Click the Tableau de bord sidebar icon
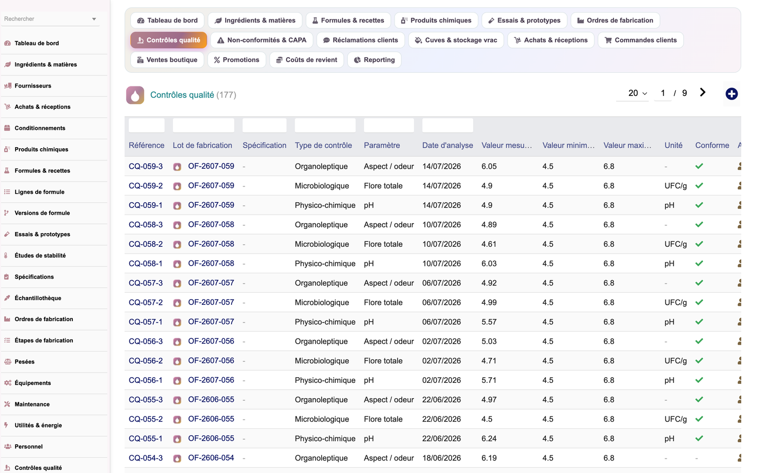This screenshot has height=473, width=757. [x=7, y=43]
